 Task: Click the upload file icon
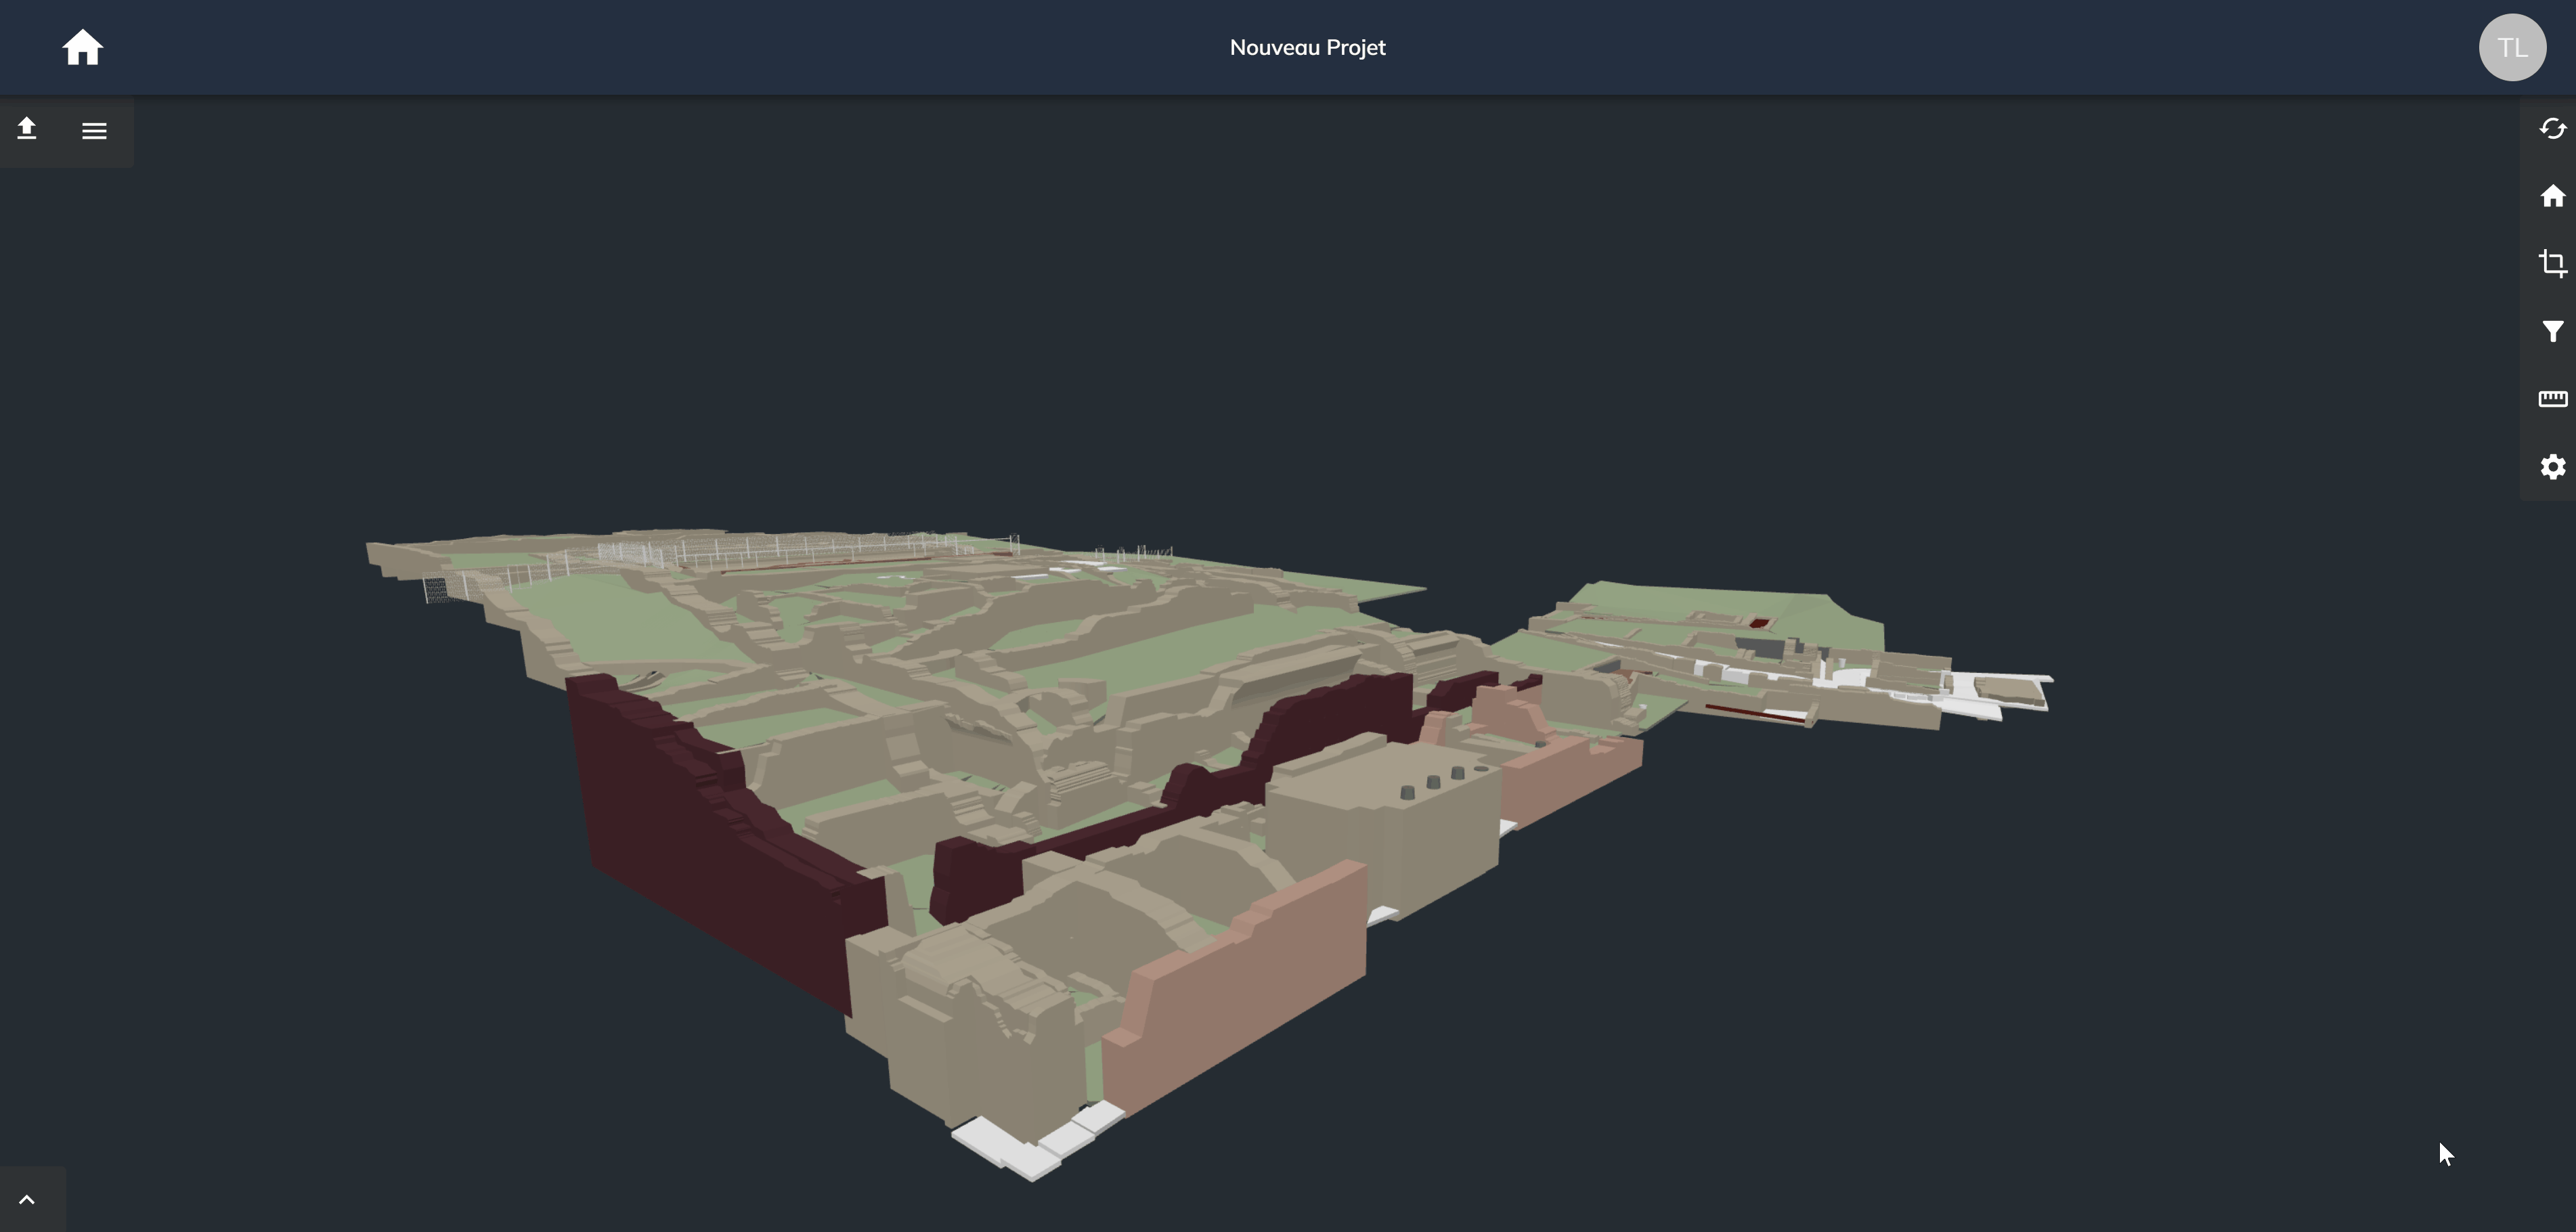(27, 129)
